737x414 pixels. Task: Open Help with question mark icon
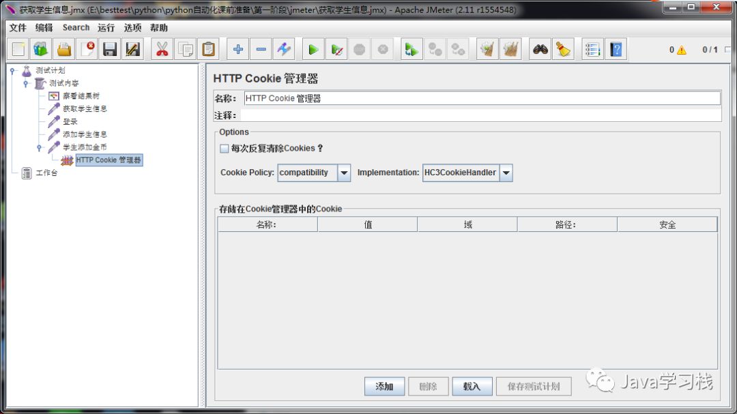(x=616, y=49)
